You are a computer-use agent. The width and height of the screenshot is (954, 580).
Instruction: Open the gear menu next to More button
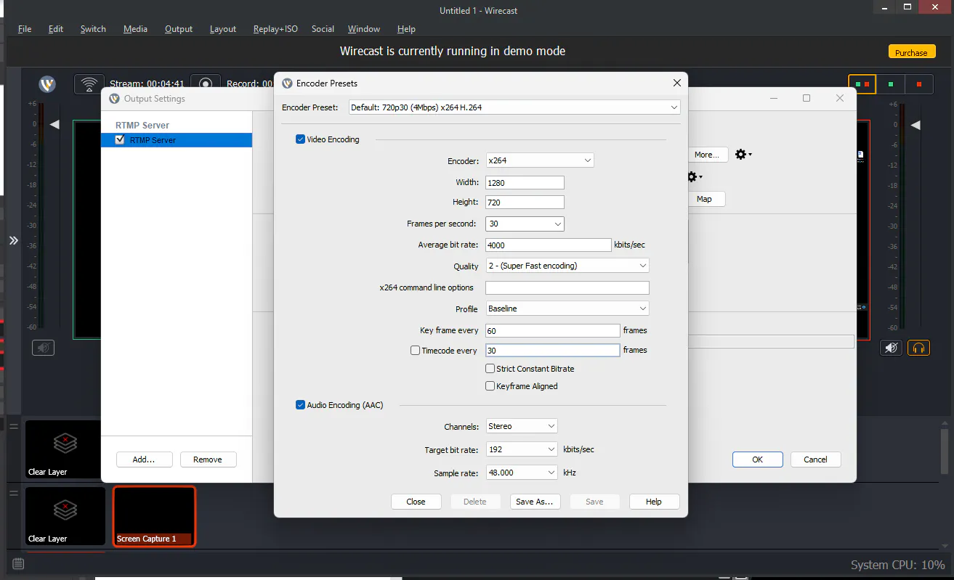[x=743, y=155]
